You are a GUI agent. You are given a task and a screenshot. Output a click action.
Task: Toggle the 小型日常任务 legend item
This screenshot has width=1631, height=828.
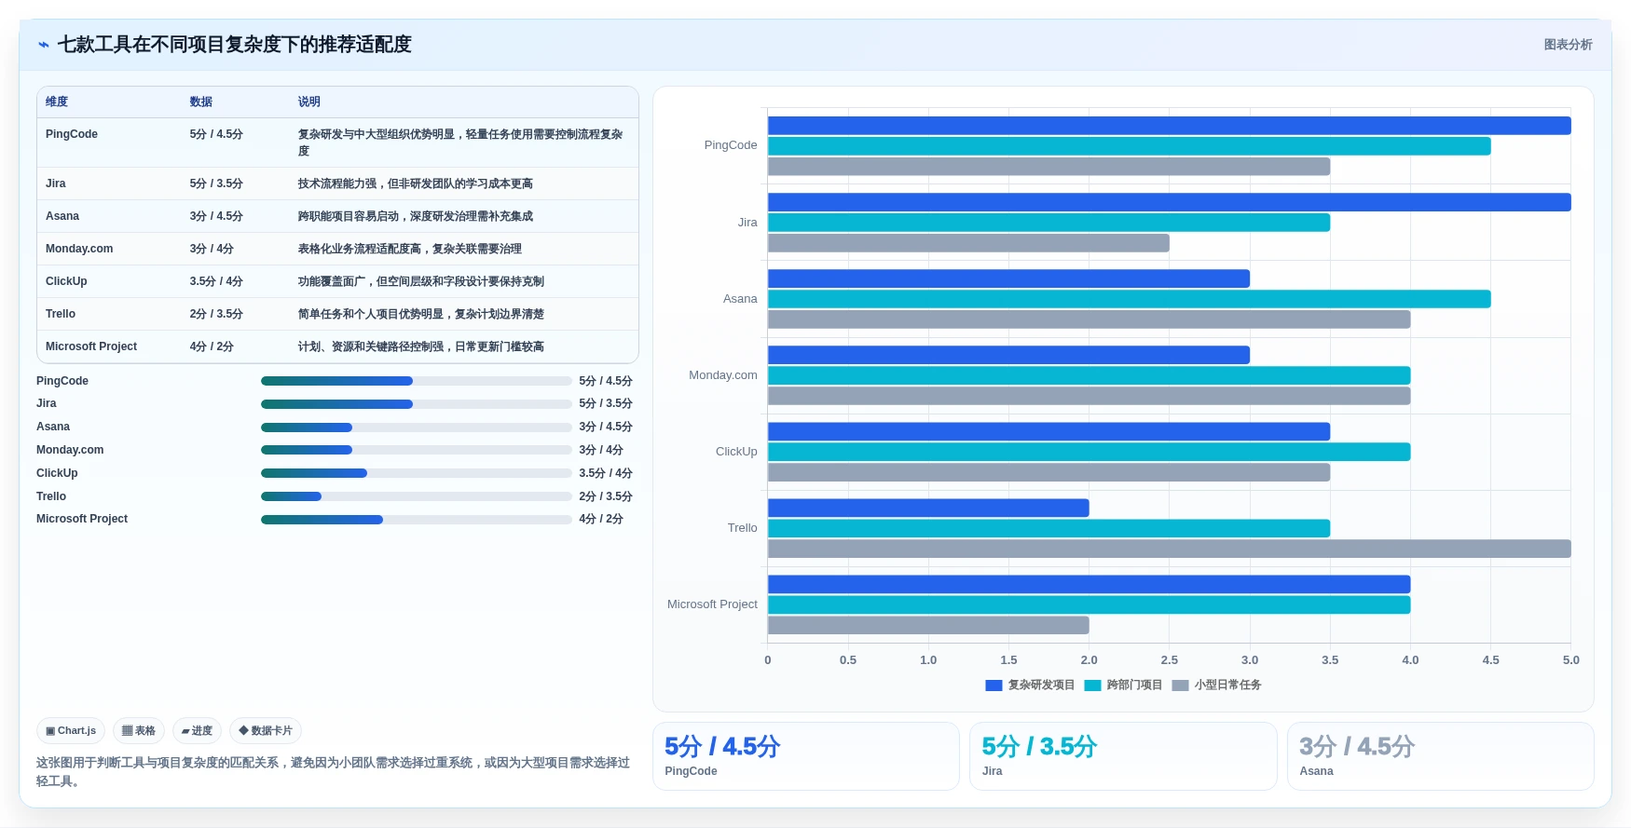(1216, 685)
